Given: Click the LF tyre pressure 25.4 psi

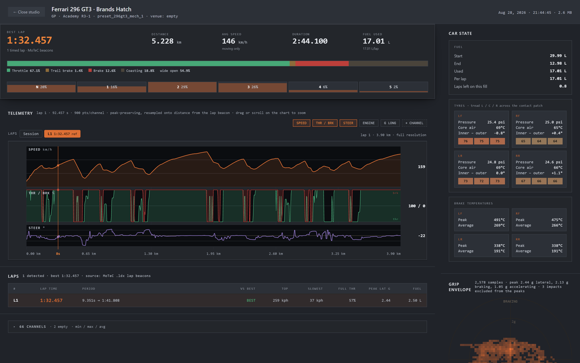Looking at the screenshot, I should coord(496,122).
